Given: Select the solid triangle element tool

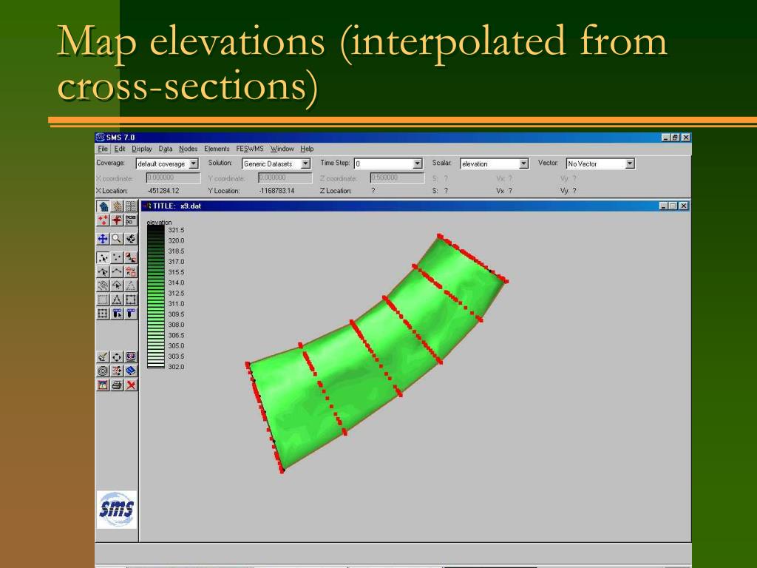Looking at the screenshot, I should pyautogui.click(x=117, y=300).
